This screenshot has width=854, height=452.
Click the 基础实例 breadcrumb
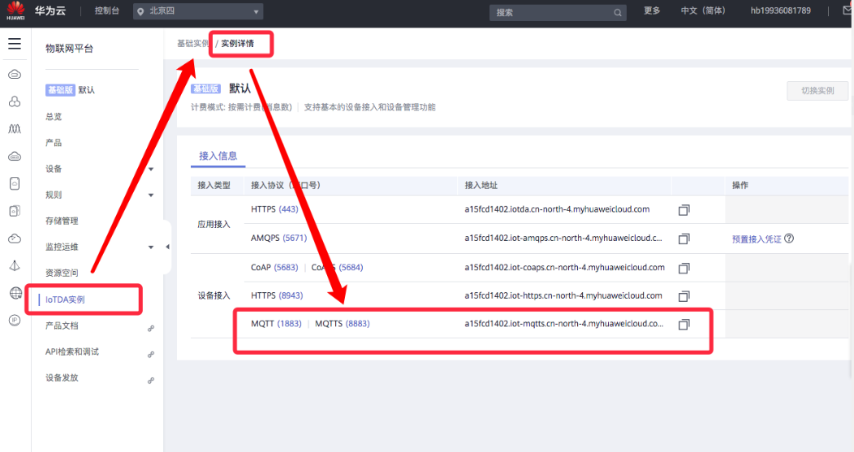[192, 44]
